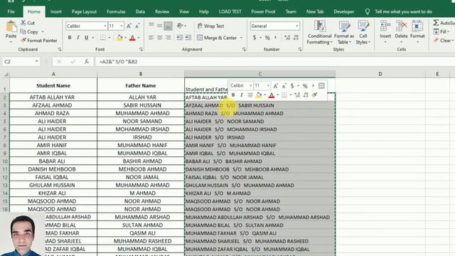This screenshot has width=455, height=256.
Task: Click the ribbon Borders icon
Action: tap(102, 38)
